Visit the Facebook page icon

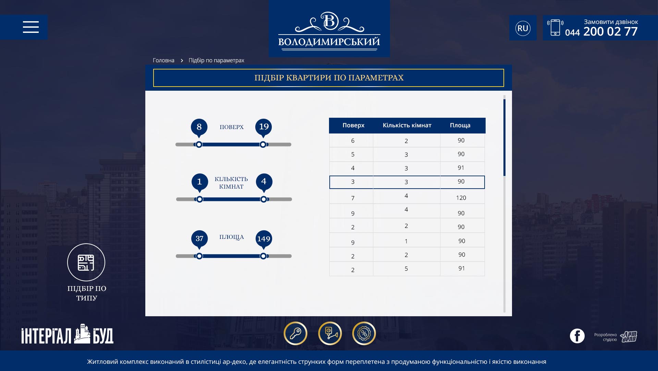(x=577, y=336)
